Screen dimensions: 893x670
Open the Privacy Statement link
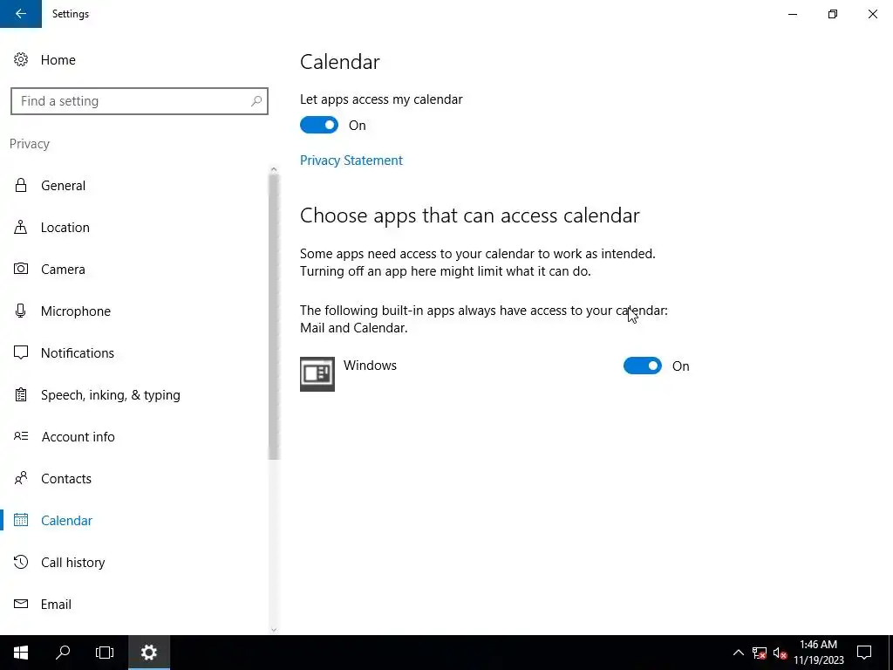(351, 161)
